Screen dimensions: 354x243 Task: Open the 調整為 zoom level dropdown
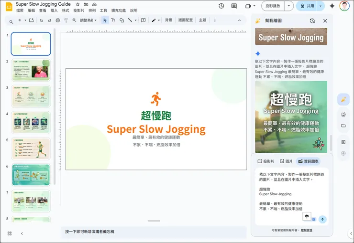click(88, 20)
